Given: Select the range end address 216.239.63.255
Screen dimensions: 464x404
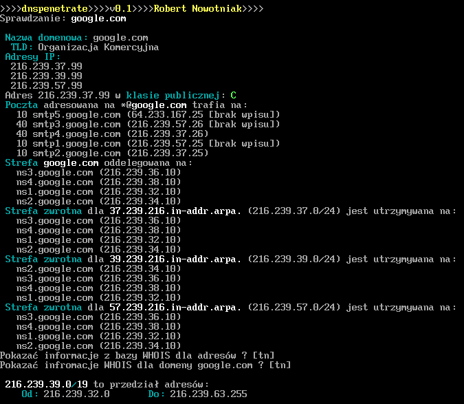Looking at the screenshot, I should point(208,394).
